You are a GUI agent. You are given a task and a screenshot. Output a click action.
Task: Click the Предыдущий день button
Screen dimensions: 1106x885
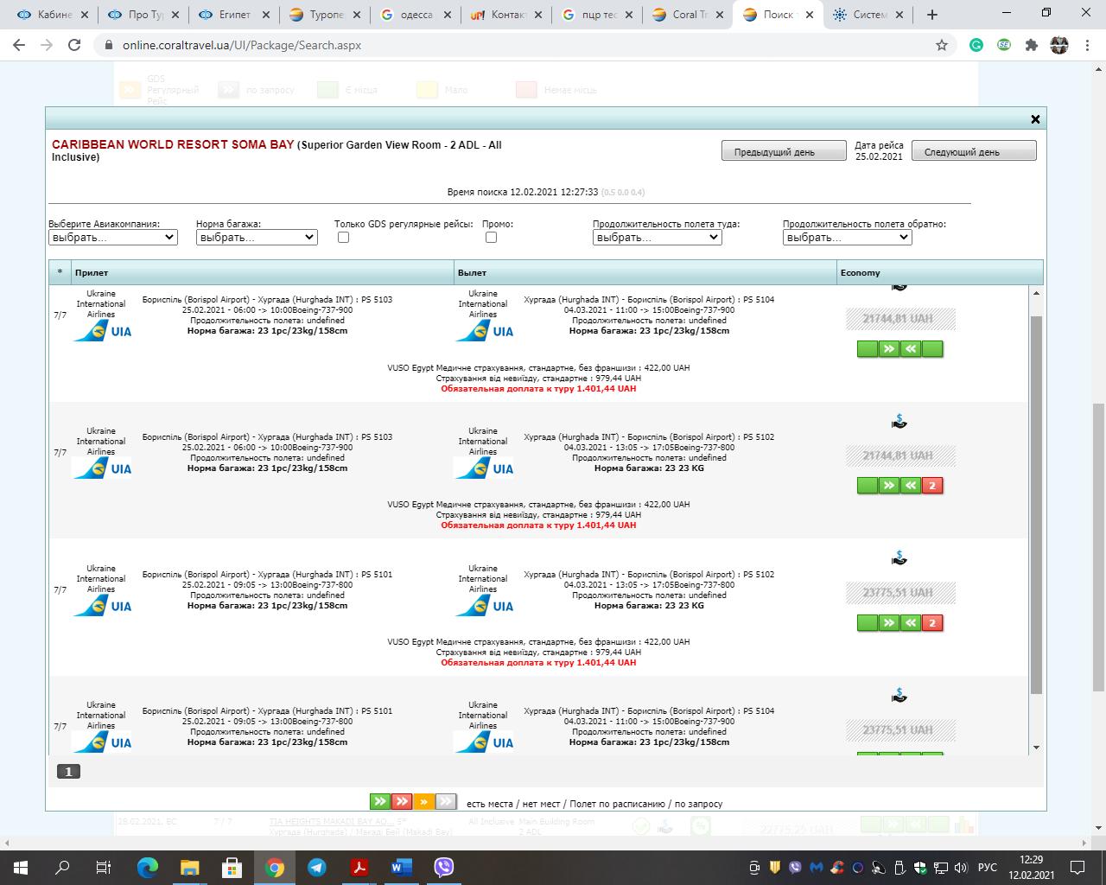click(x=784, y=152)
